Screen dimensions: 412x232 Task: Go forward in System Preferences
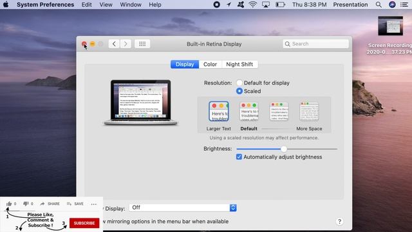[126, 44]
